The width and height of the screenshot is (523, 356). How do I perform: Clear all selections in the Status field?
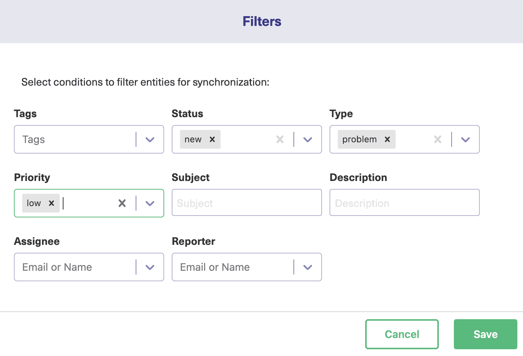tap(280, 139)
